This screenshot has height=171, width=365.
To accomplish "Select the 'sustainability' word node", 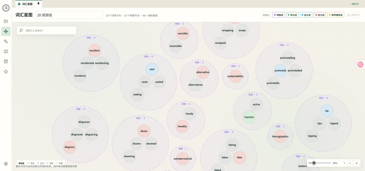I will [235, 76].
